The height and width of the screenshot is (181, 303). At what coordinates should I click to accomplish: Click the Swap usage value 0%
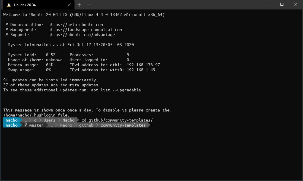[48, 70]
